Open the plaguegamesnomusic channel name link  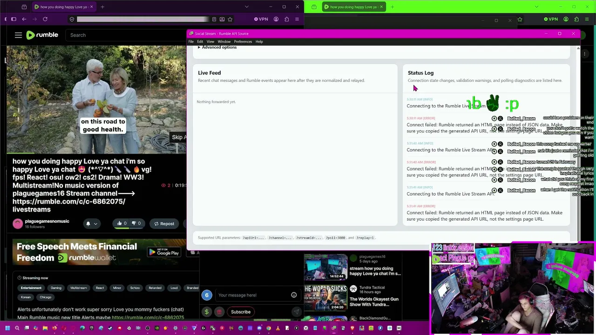(47, 221)
